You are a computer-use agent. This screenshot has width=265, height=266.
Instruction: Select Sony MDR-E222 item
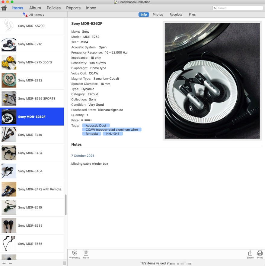click(32, 80)
